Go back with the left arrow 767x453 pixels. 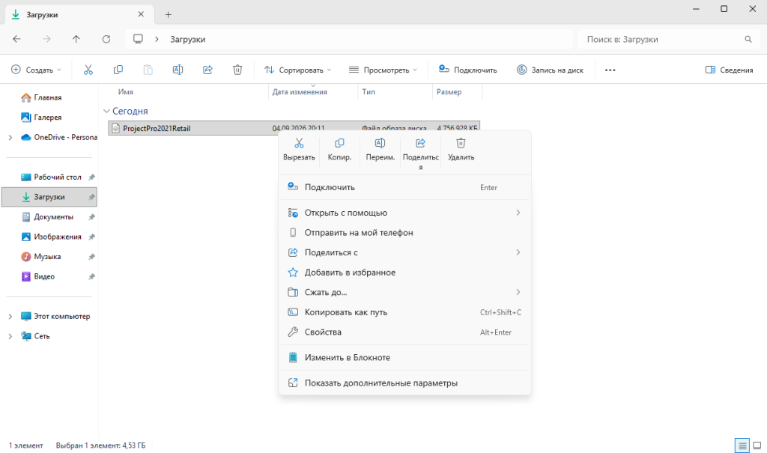click(16, 39)
